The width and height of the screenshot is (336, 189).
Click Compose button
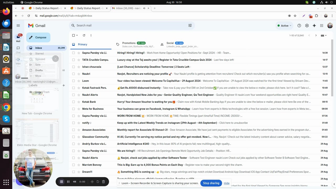click(38, 38)
